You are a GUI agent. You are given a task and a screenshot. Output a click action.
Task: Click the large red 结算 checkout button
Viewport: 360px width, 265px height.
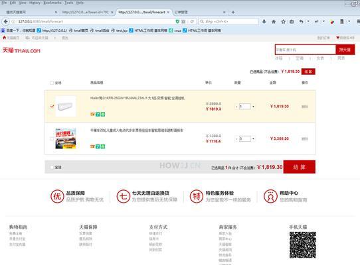click(299, 167)
